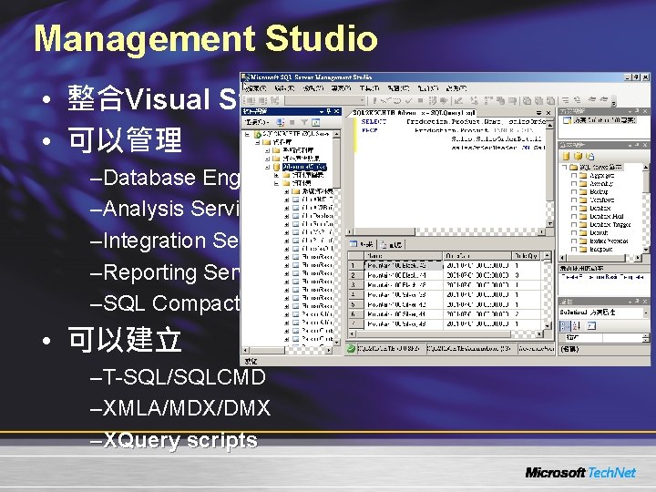Click the Object Explorer scrollbar down arrow
Screen dimensions: 656x492
click(336, 343)
